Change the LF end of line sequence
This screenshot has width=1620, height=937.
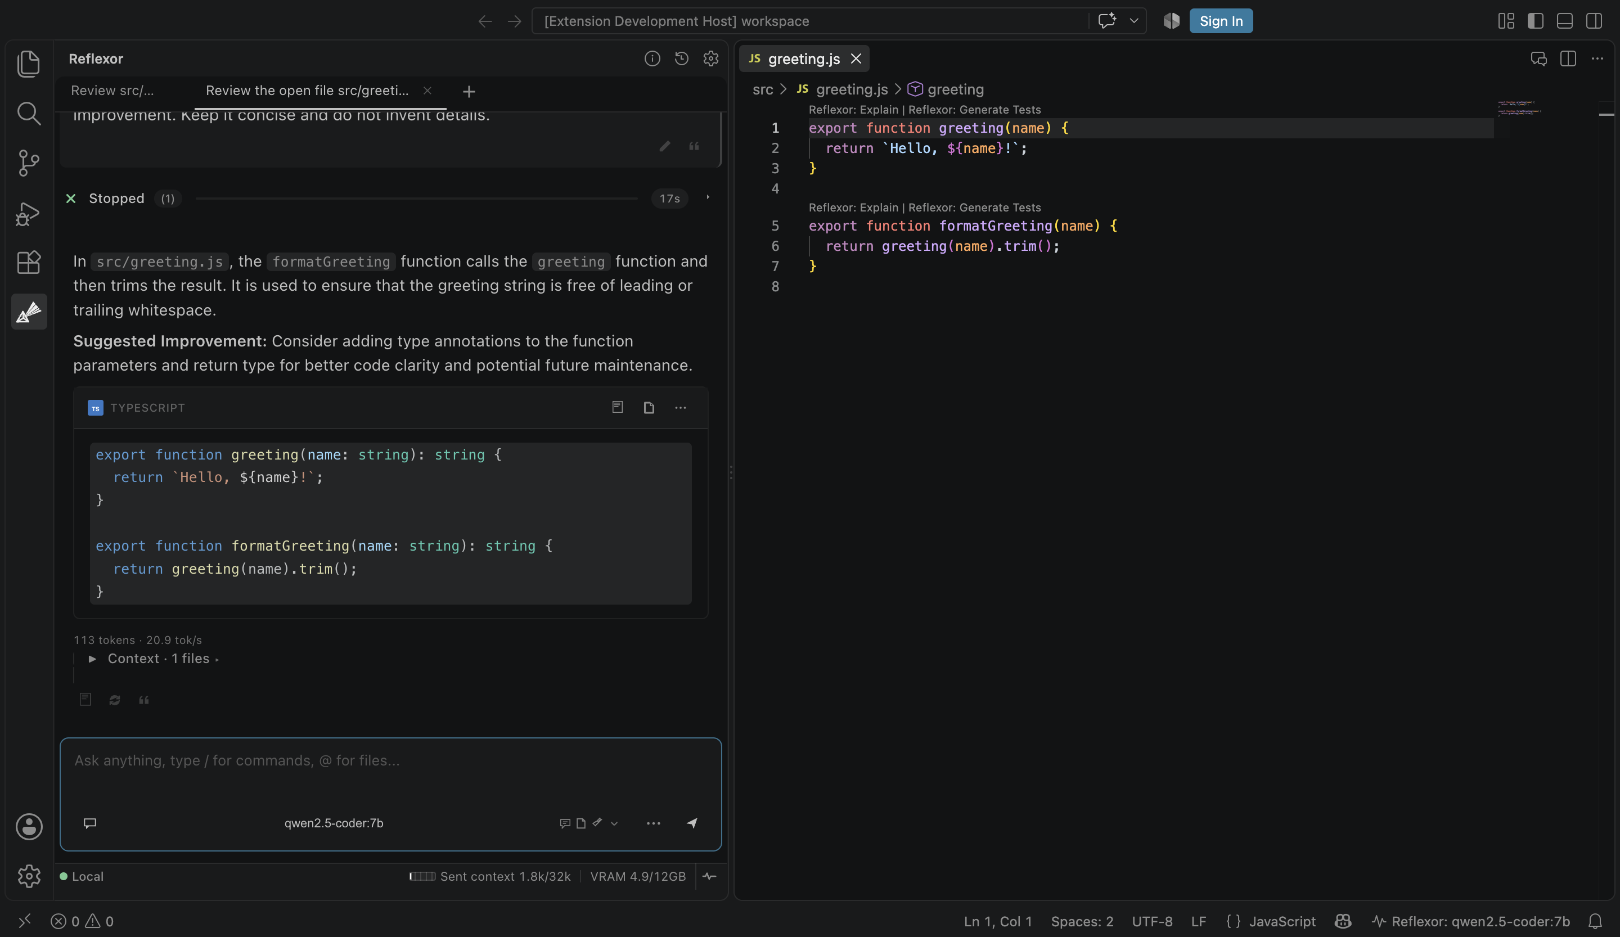(1198, 921)
